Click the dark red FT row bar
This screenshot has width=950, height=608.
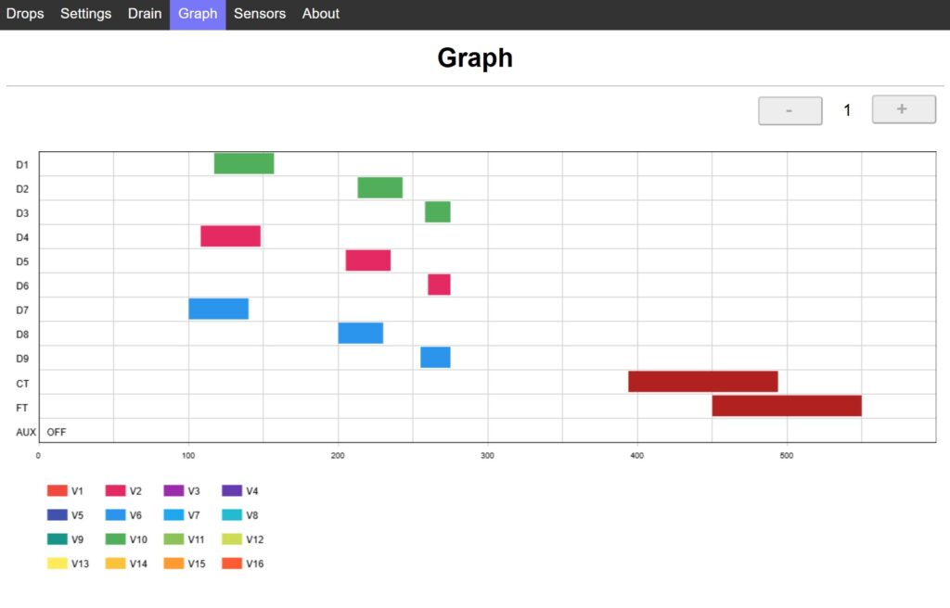tap(787, 406)
